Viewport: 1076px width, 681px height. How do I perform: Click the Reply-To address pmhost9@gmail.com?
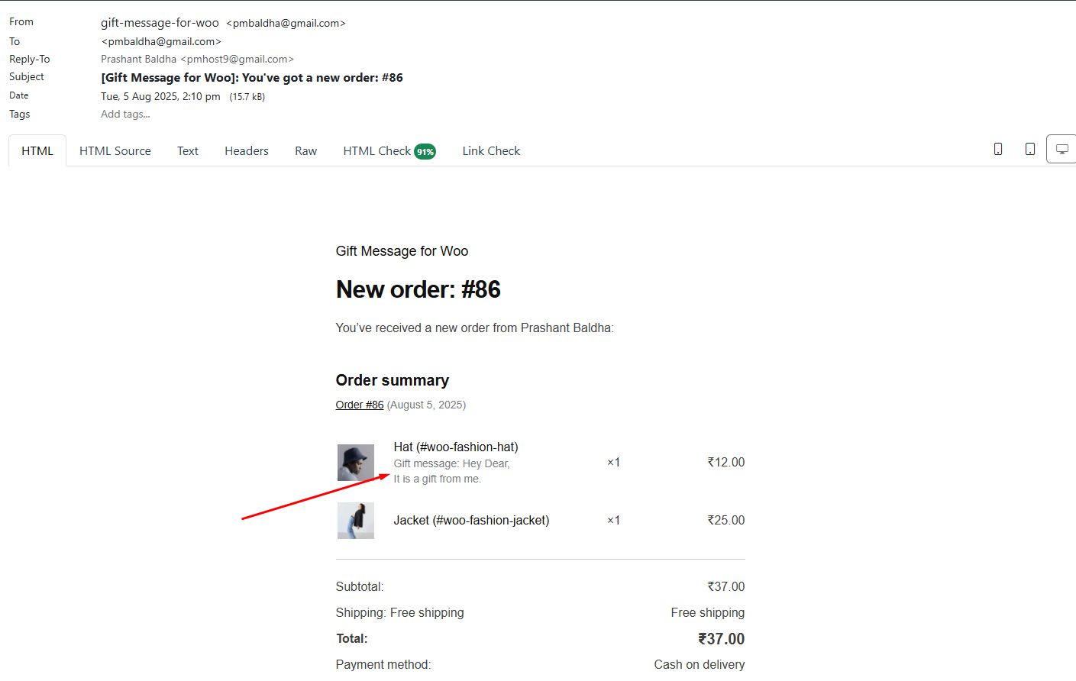(237, 60)
